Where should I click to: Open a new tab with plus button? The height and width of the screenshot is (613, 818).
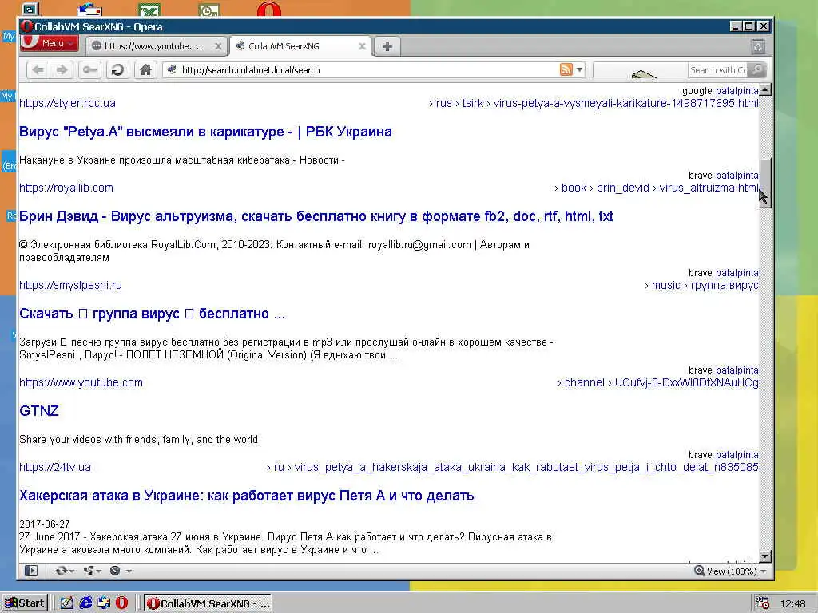click(x=387, y=46)
